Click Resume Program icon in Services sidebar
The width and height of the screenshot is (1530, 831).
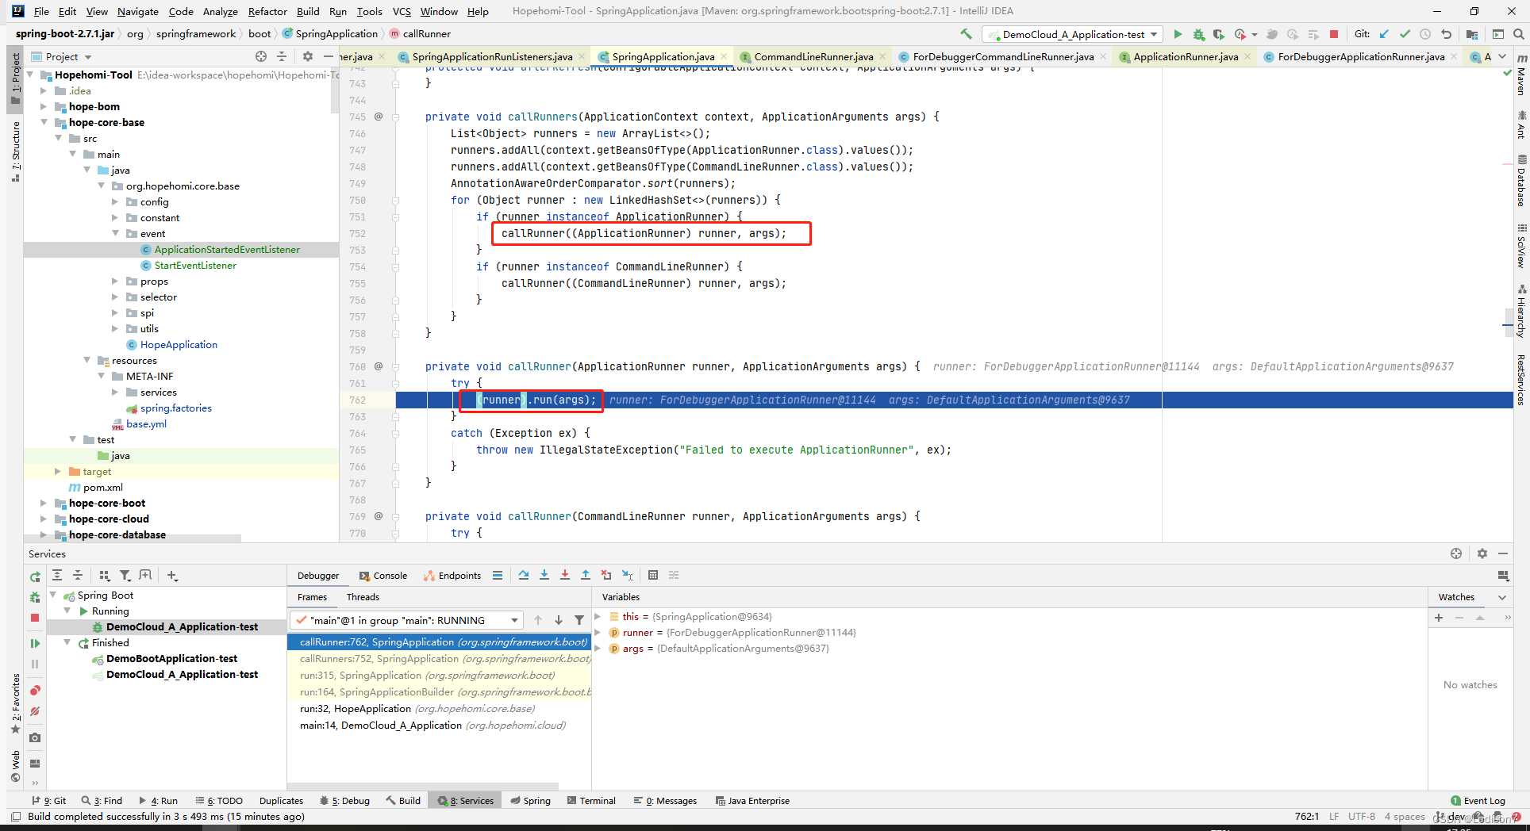(x=35, y=643)
